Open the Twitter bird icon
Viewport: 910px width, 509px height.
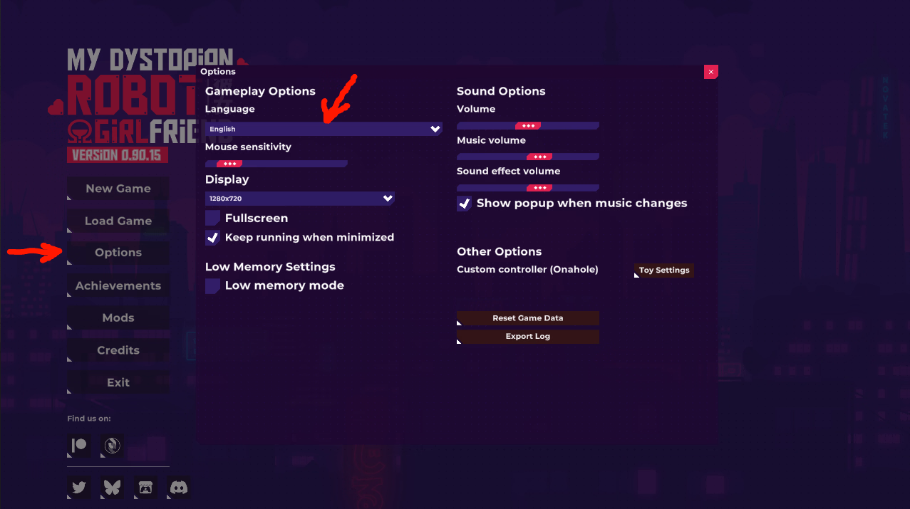point(78,488)
